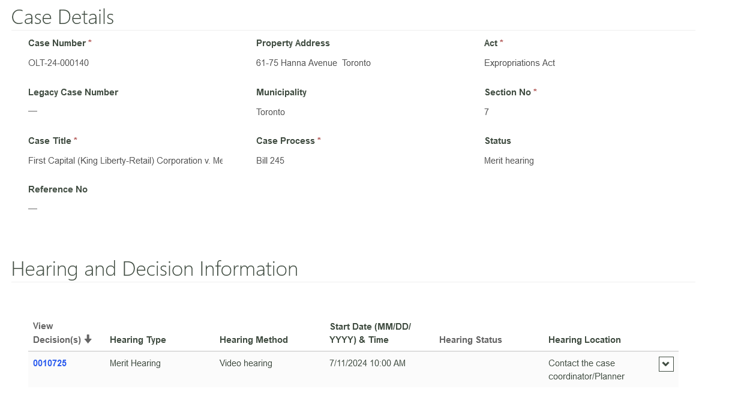Click the 7/11/2024 10:00 AM date cell
The width and height of the screenshot is (729, 398).
367,363
